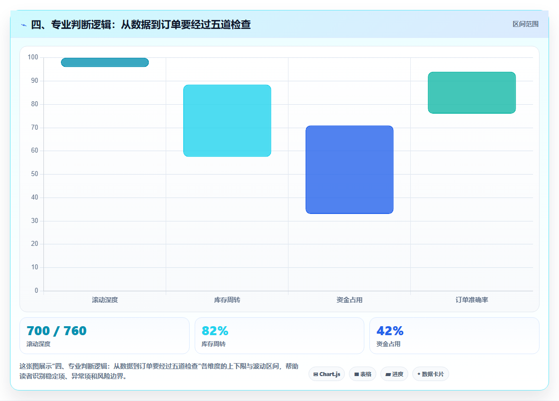Image resolution: width=559 pixels, height=401 pixels.
Task: Click the 表格 tag chip
Action: tap(362, 374)
